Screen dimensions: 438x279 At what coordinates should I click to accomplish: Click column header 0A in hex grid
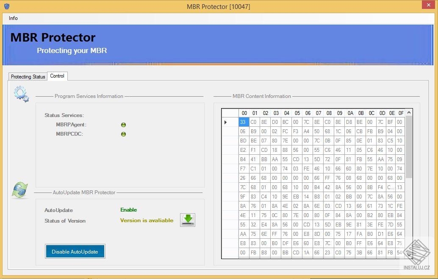tap(350, 113)
